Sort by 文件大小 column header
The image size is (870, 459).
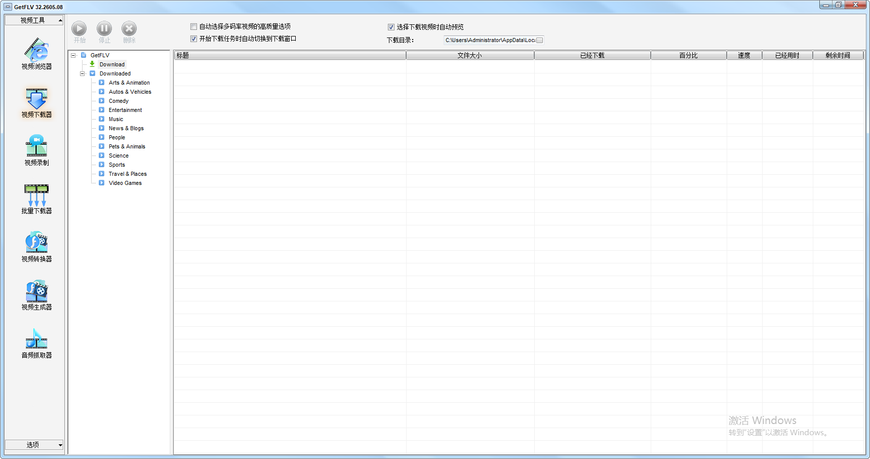point(470,55)
